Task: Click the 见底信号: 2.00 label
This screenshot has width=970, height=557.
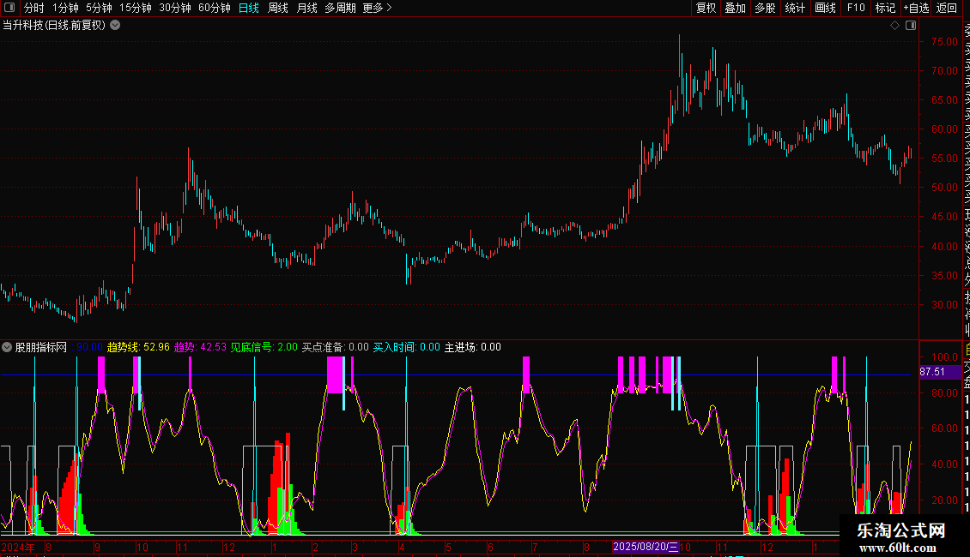Action: point(264,347)
